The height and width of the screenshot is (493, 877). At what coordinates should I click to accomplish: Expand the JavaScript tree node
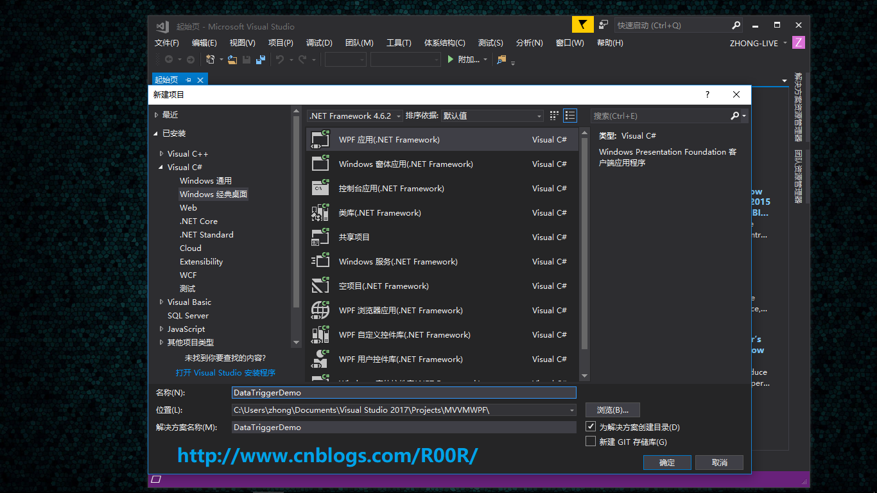(162, 329)
